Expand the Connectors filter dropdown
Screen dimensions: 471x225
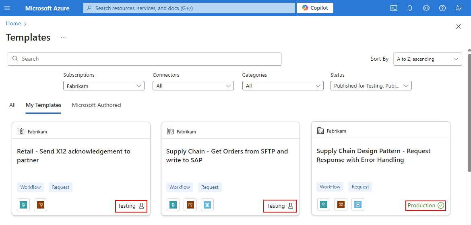click(193, 86)
